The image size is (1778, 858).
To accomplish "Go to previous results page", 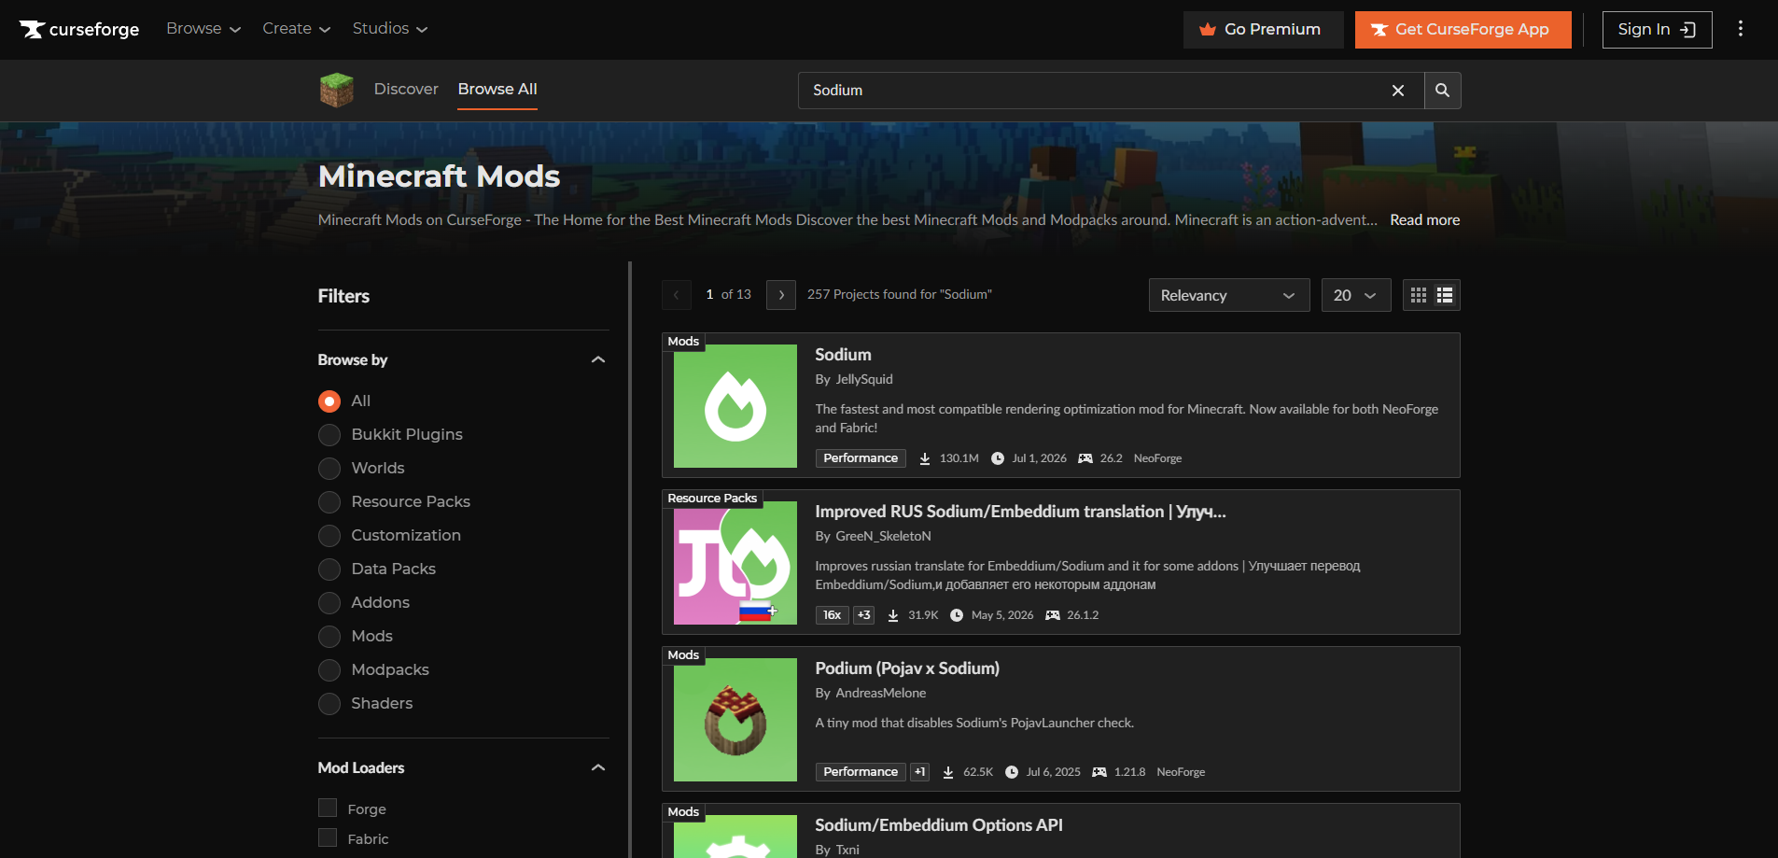I will tap(677, 295).
